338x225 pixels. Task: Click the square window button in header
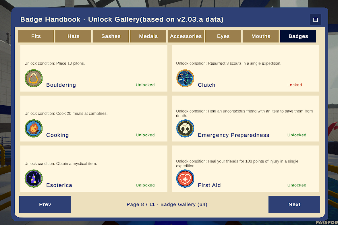pyautogui.click(x=316, y=20)
